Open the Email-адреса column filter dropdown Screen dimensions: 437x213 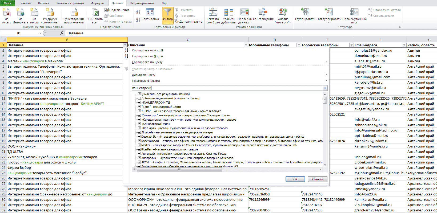[404, 45]
